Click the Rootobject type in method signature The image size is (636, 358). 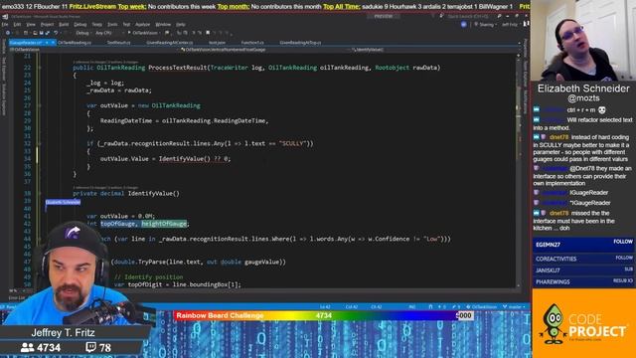coord(392,68)
